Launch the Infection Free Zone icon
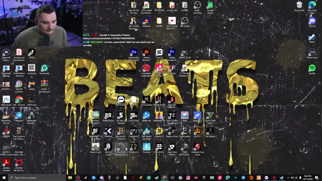 tap(197, 149)
